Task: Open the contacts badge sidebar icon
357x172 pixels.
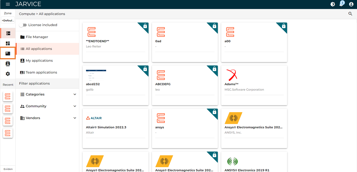Action: point(8,64)
